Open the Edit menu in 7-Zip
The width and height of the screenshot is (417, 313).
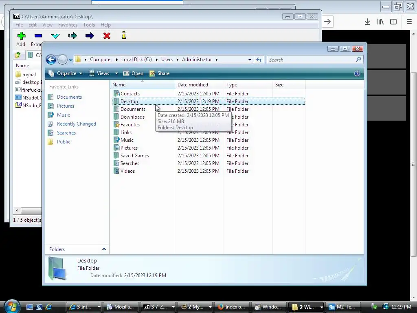click(33, 25)
